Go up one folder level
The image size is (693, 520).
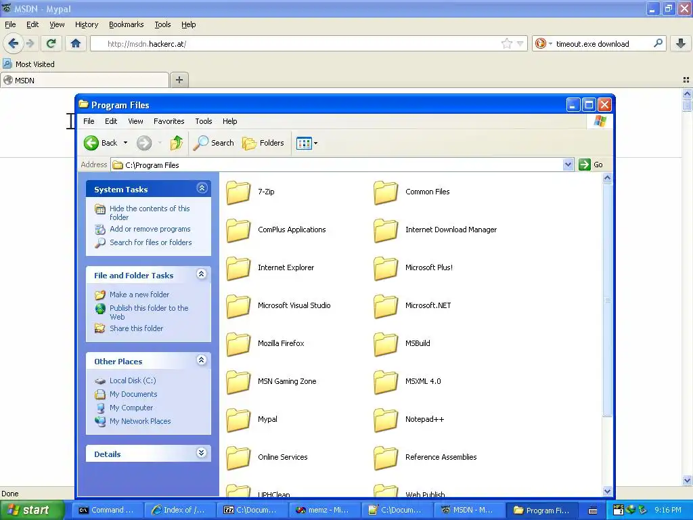pos(177,143)
